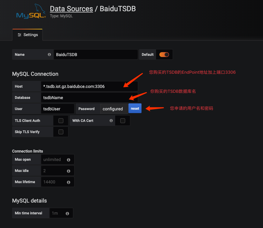Click the Password field showing configured
Screen dimensions: 263x228
[114, 109]
